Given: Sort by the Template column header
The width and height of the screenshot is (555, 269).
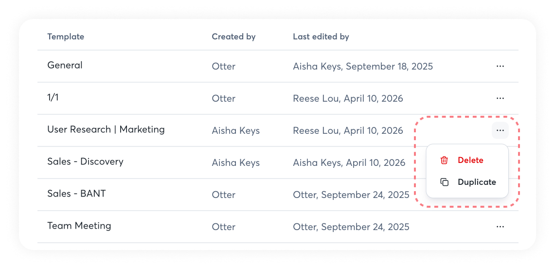Looking at the screenshot, I should pos(66,36).
